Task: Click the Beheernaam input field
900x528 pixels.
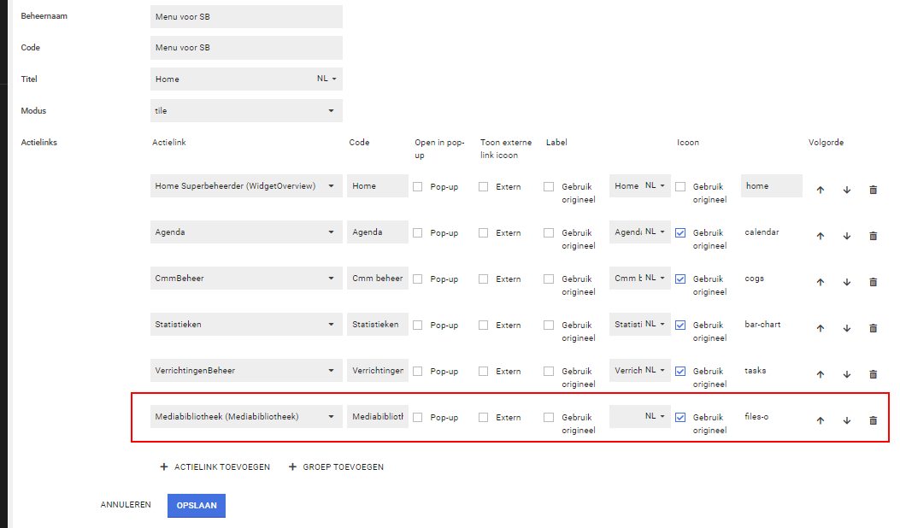Action: pos(246,16)
